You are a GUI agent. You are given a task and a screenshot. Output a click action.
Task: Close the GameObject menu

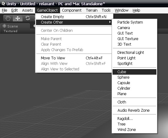[x=47, y=10]
